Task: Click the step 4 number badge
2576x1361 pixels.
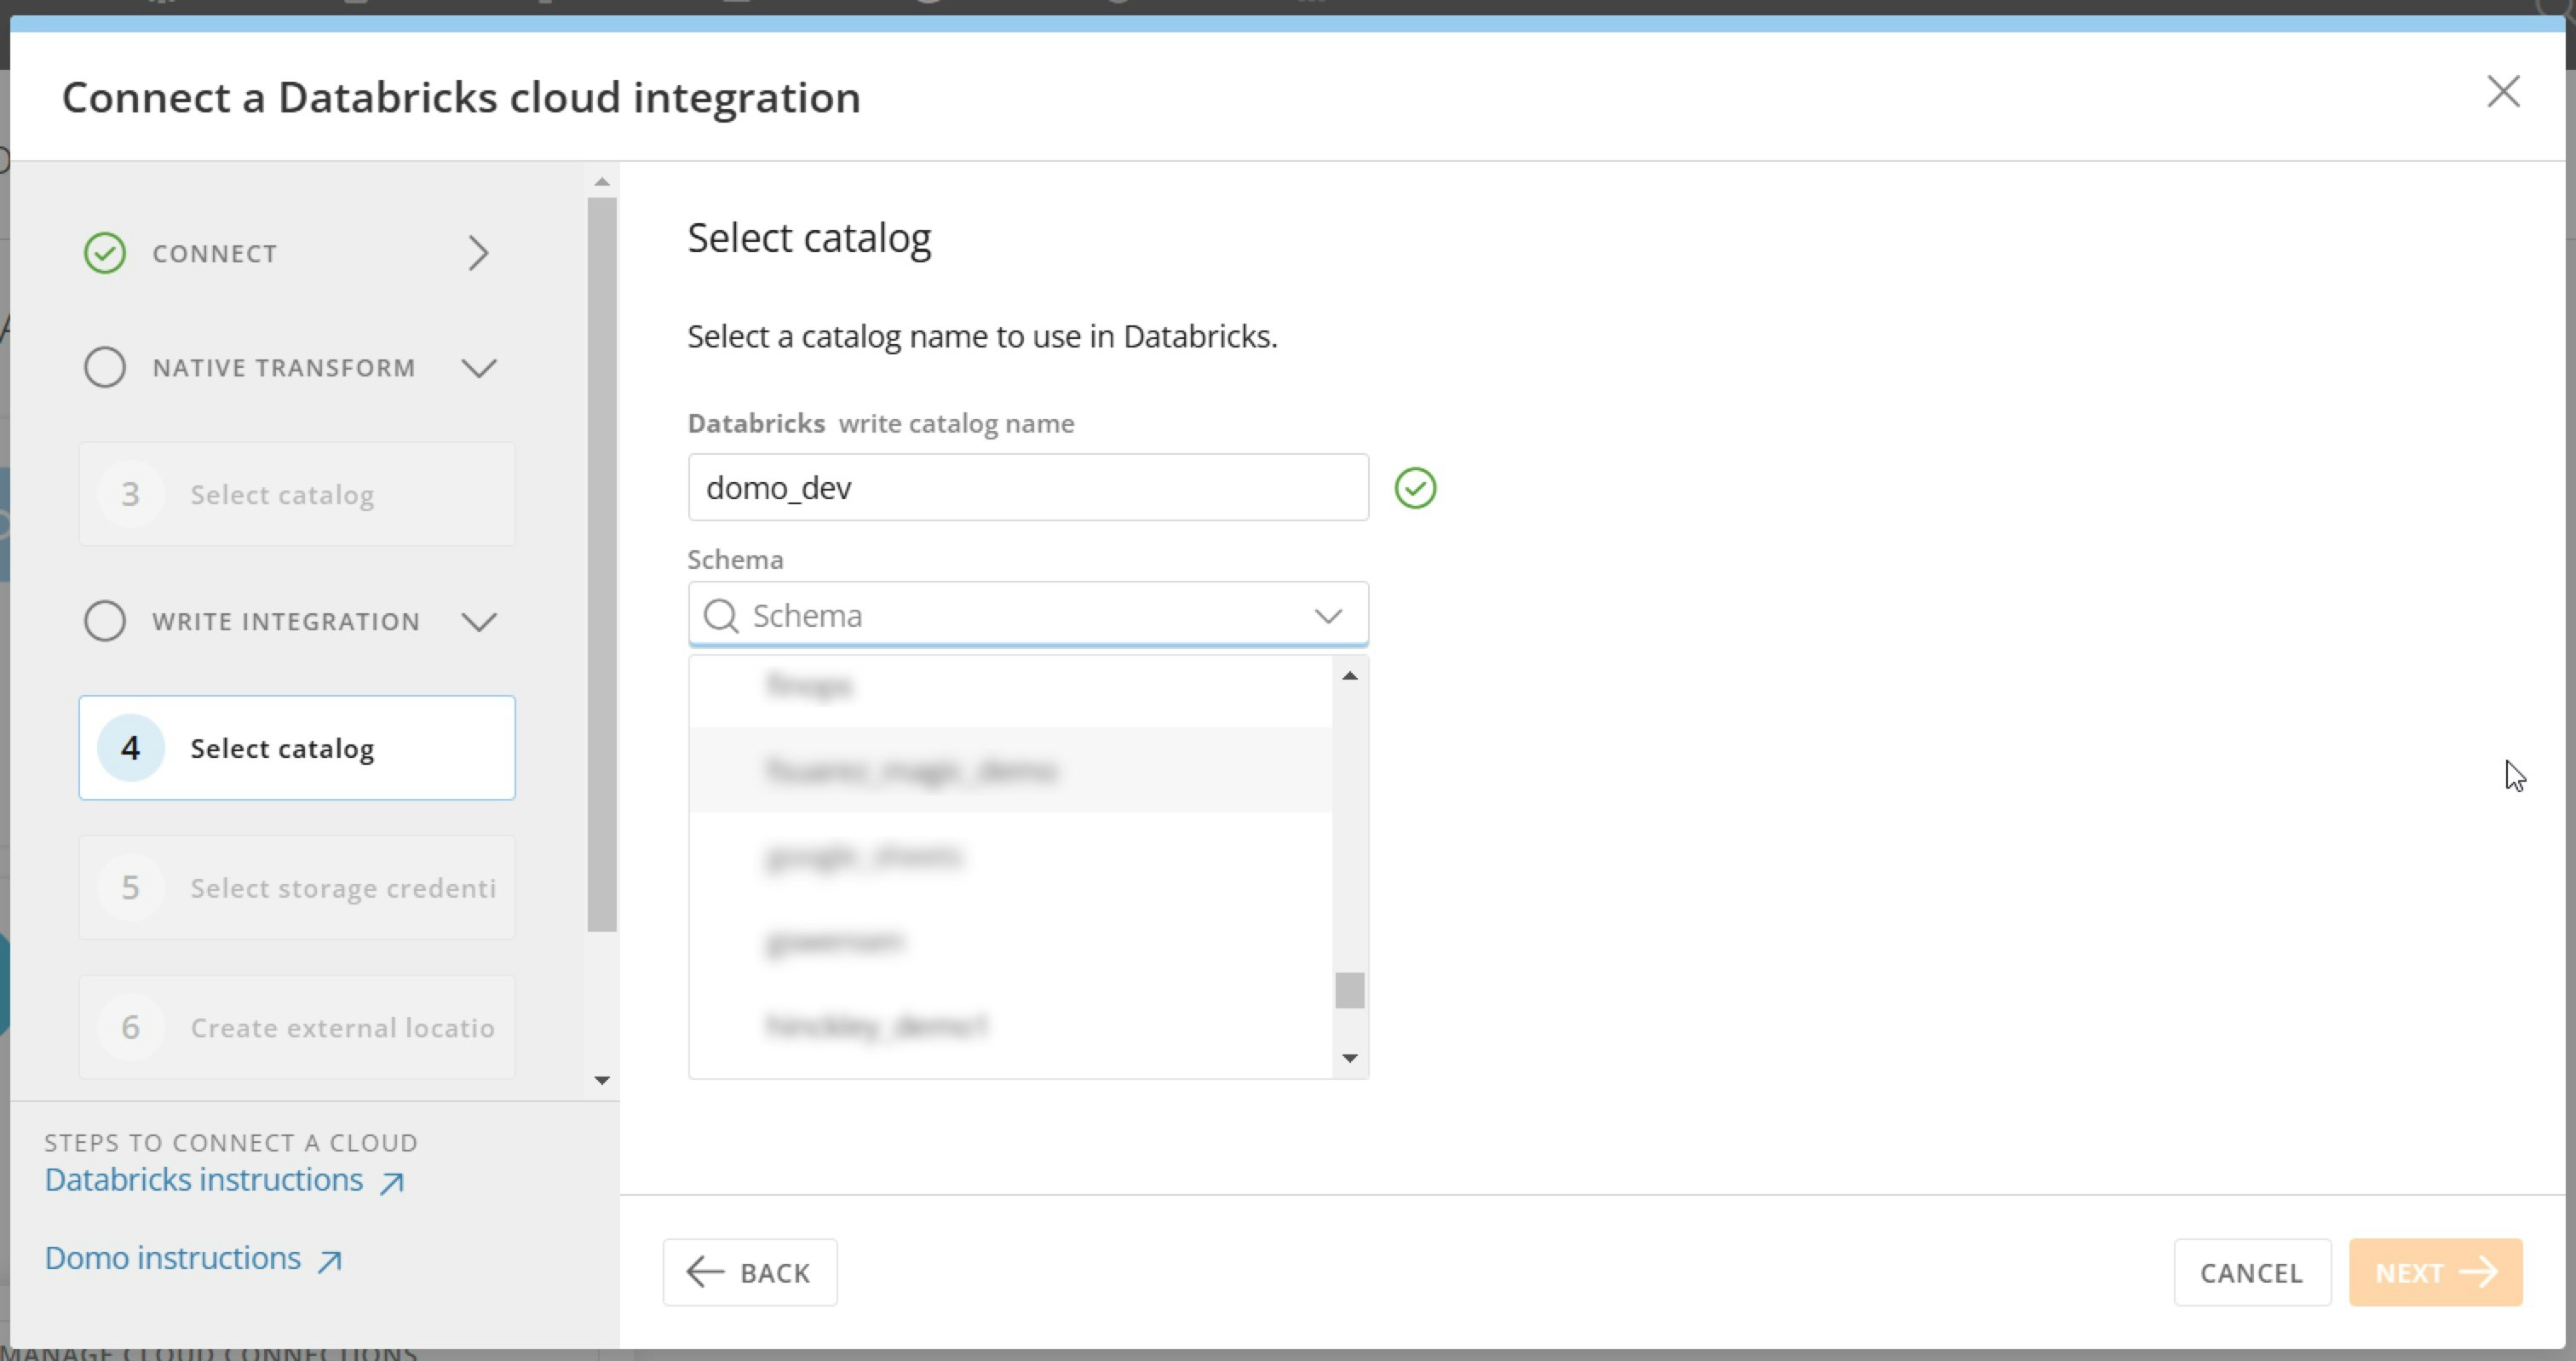Action: (x=131, y=748)
